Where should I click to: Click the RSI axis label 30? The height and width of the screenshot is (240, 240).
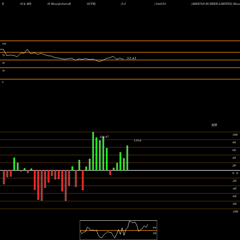tap(3, 71)
